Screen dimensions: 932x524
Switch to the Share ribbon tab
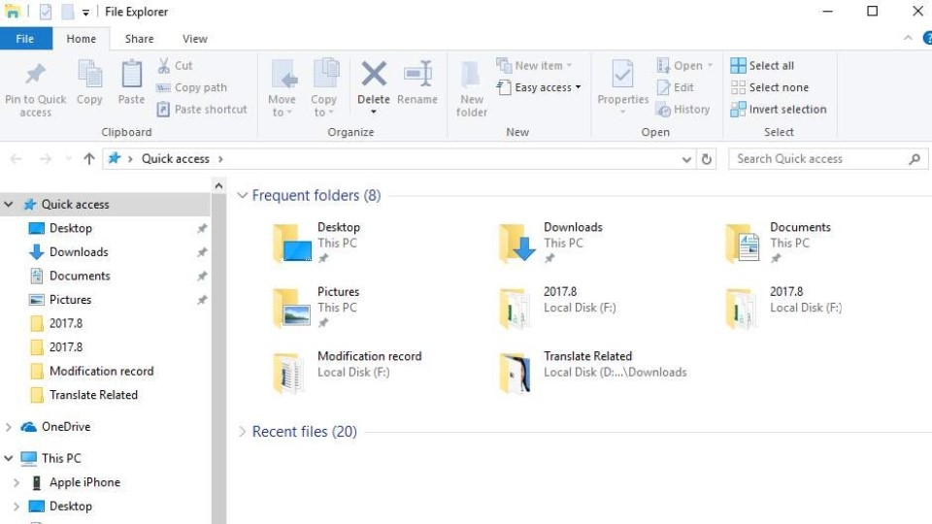139,39
